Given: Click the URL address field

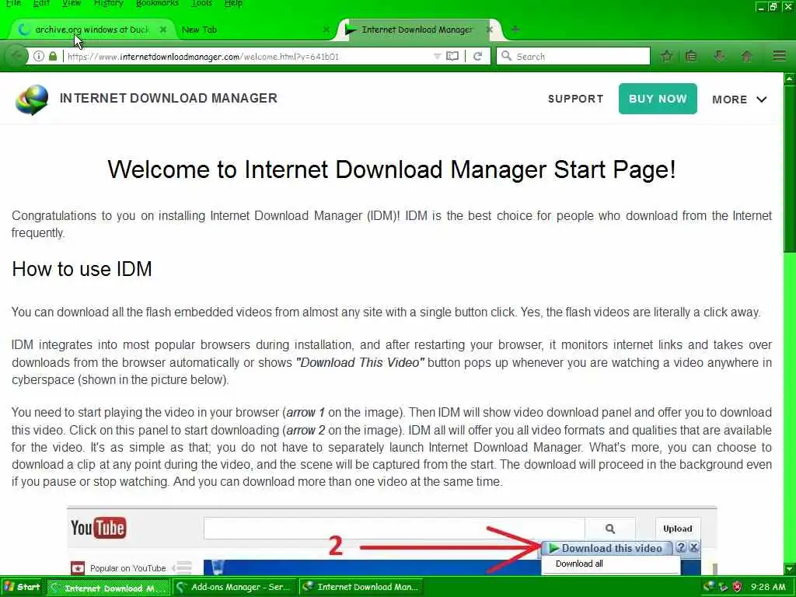Looking at the screenshot, I should (249, 56).
